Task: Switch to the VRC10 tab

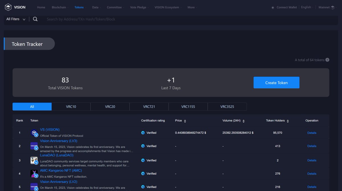Action: [71, 107]
